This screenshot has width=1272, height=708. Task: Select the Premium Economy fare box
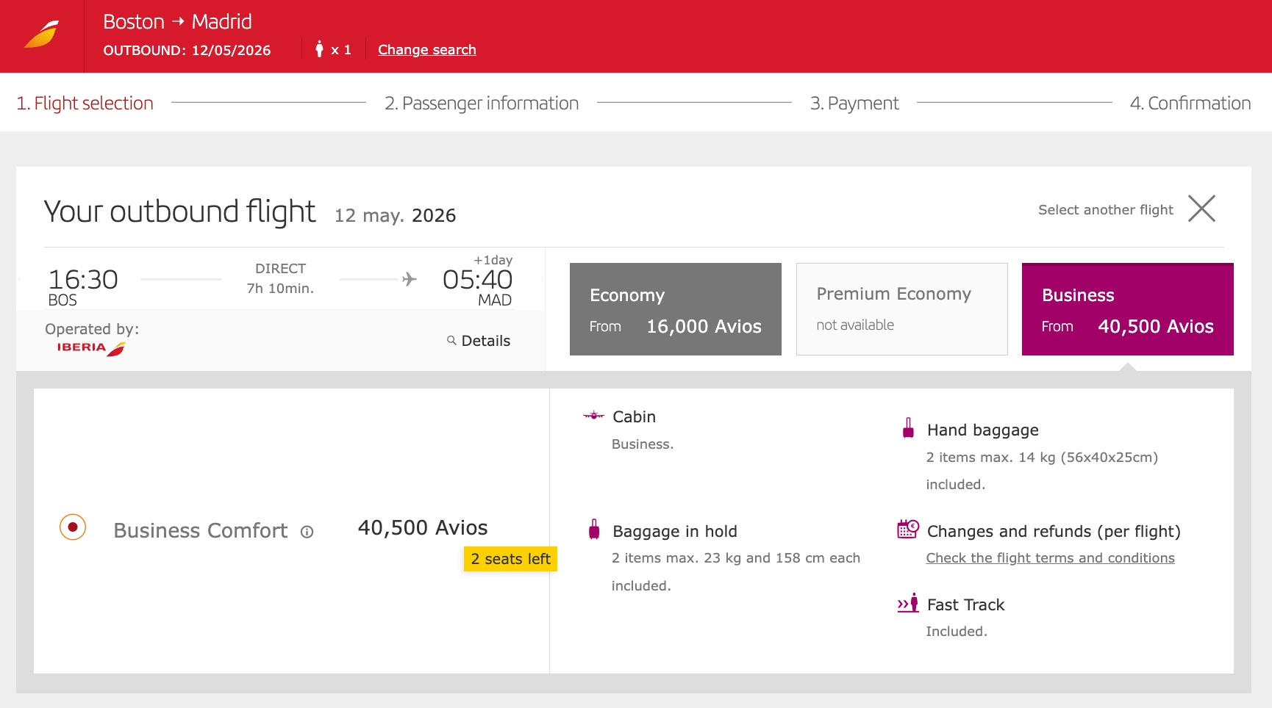pos(901,309)
